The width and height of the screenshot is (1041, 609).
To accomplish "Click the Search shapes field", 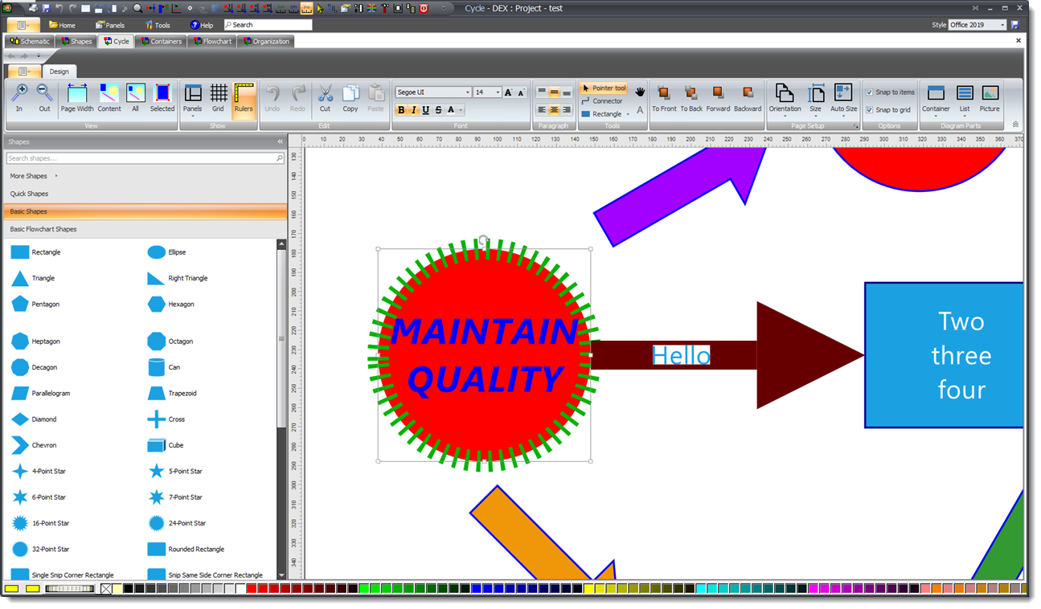I will (x=145, y=158).
